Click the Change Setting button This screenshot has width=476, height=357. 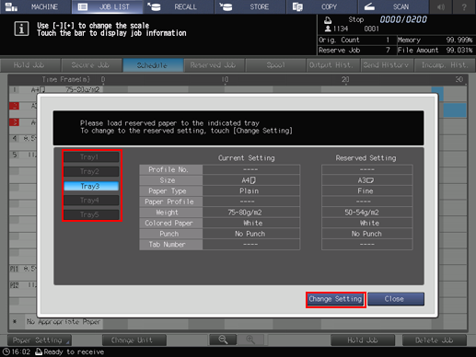(x=335, y=299)
